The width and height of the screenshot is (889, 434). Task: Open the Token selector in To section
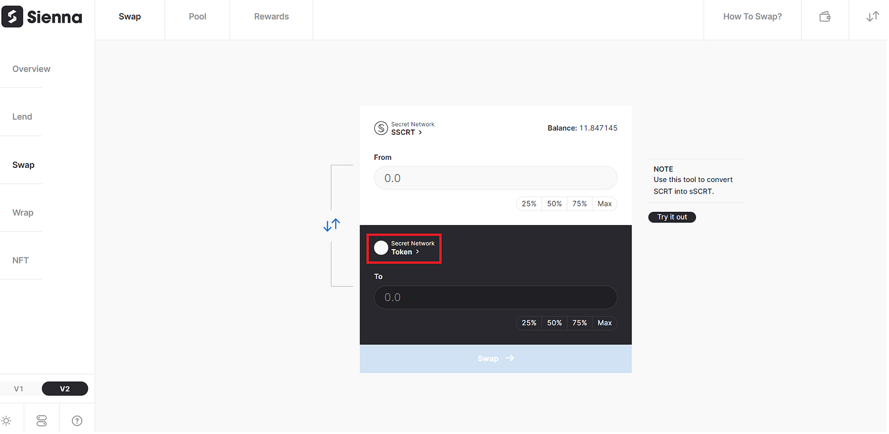[404, 248]
